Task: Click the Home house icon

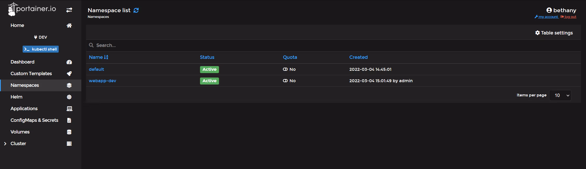Action: coord(69,25)
